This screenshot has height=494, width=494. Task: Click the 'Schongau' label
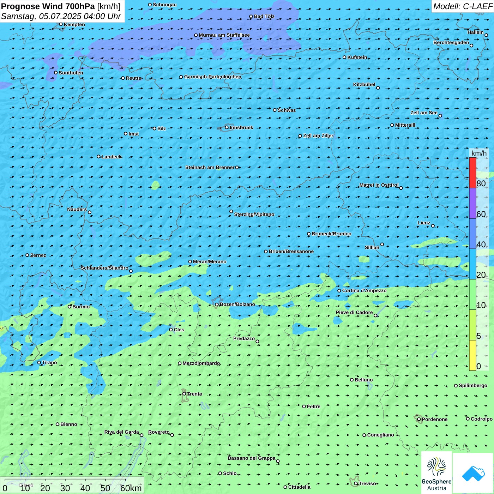(165, 5)
